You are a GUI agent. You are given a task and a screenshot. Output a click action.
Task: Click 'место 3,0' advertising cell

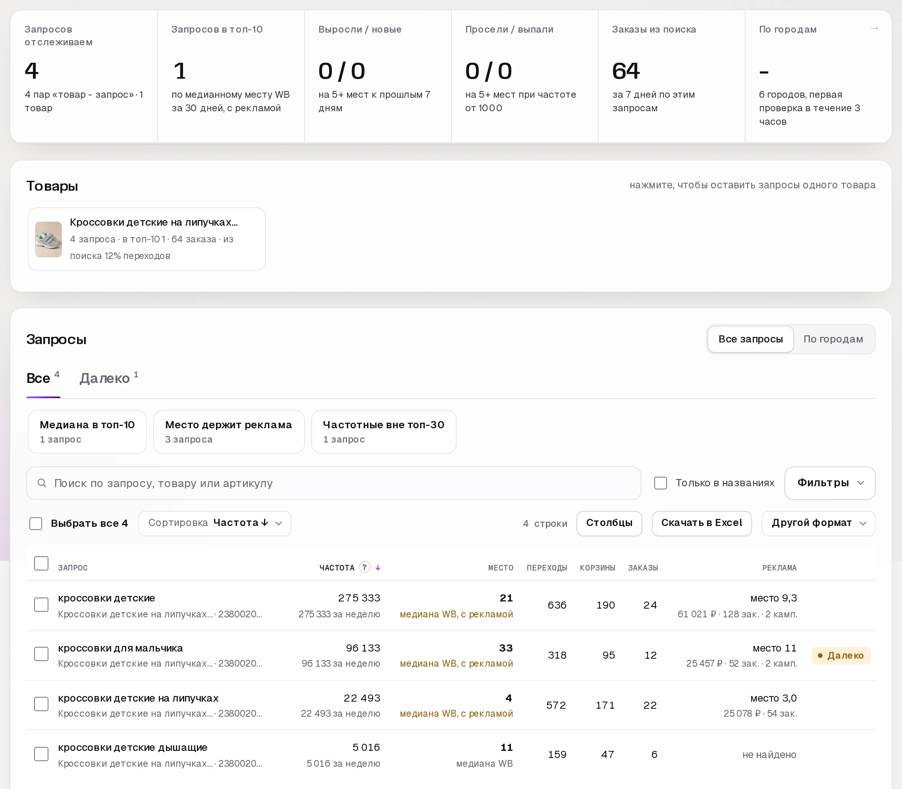pyautogui.click(x=773, y=698)
